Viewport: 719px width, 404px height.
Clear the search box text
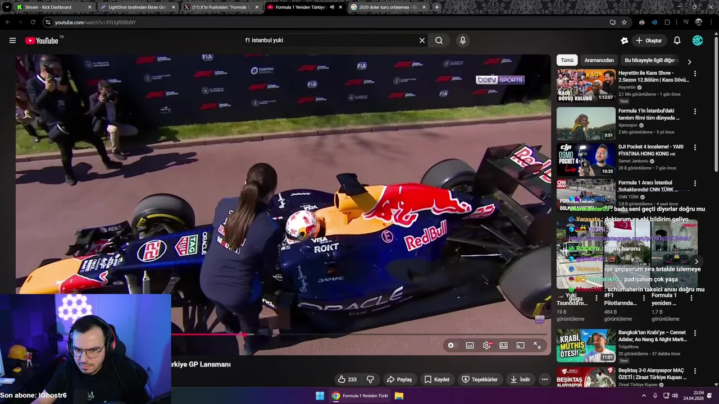(x=422, y=40)
